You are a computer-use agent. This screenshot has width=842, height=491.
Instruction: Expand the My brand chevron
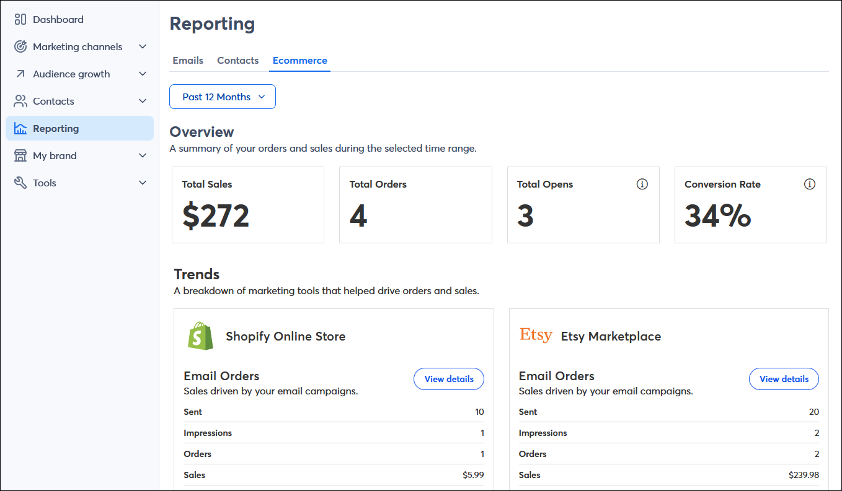pyautogui.click(x=143, y=155)
